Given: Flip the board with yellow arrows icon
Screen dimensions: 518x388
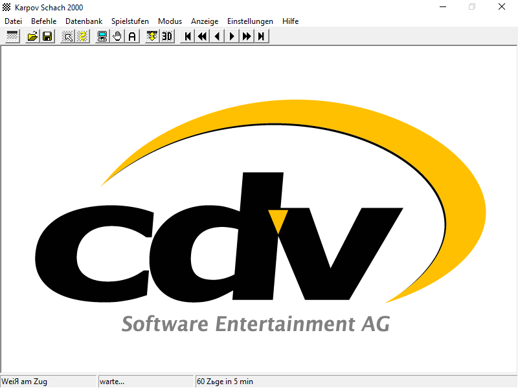Looking at the screenshot, I should (x=152, y=36).
